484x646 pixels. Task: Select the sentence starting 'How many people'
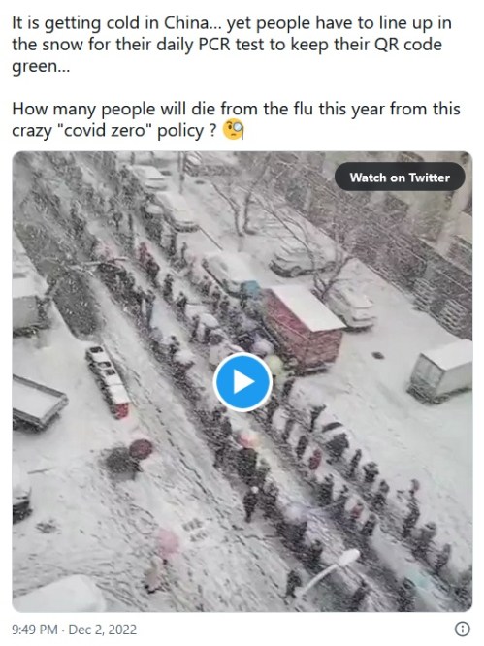[236, 119]
